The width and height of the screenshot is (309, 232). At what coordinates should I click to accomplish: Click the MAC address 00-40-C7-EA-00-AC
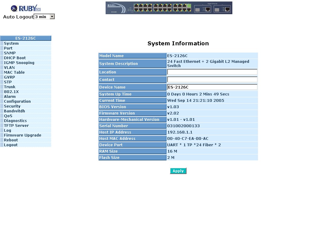tap(188, 138)
